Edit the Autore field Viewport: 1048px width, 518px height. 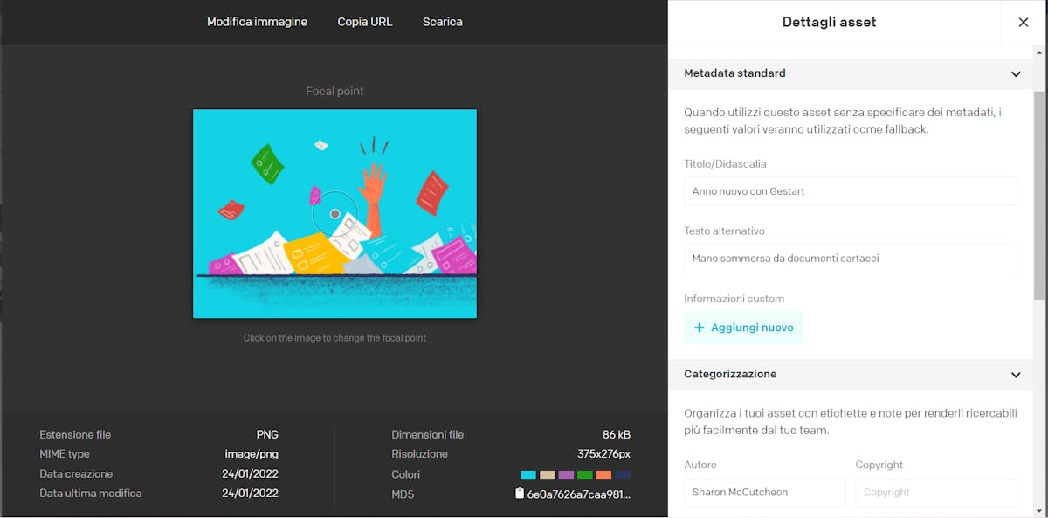(765, 492)
